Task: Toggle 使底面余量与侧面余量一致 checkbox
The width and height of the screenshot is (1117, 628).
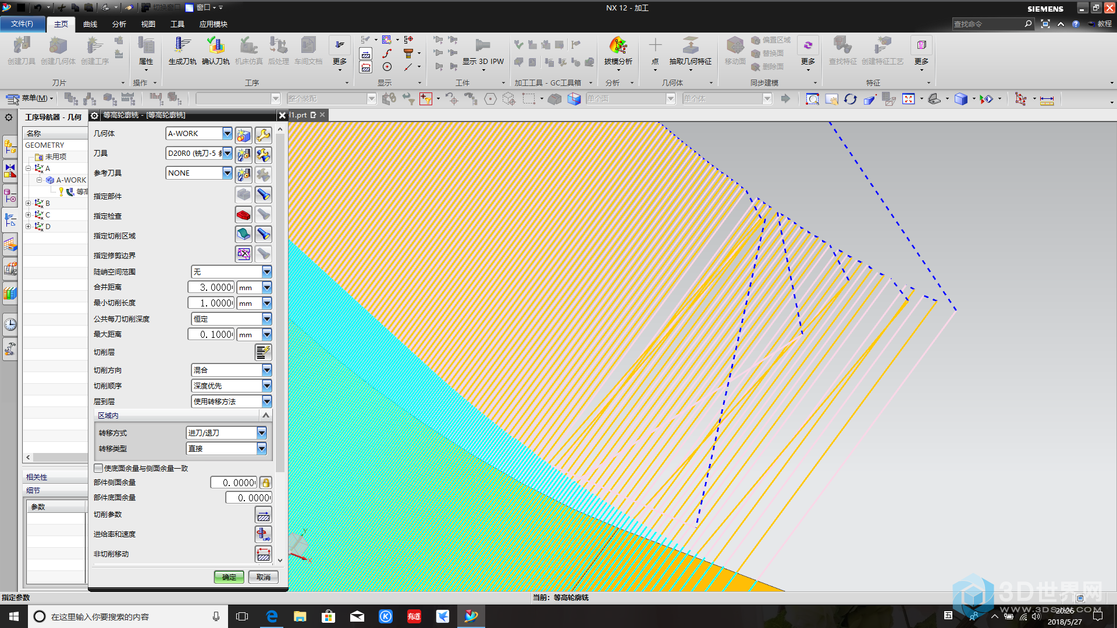Action: (96, 468)
